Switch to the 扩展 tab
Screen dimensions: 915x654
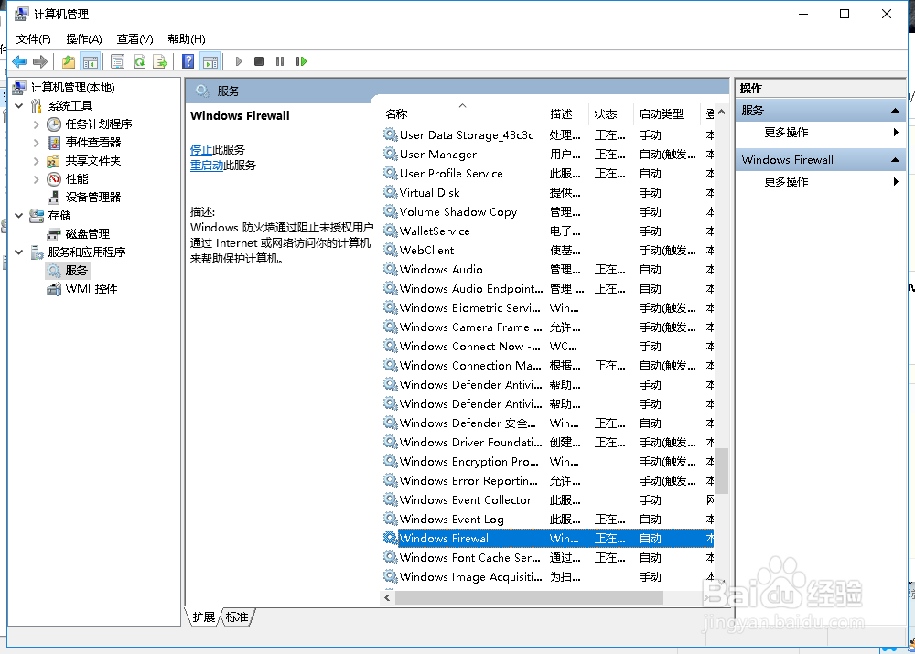(204, 617)
